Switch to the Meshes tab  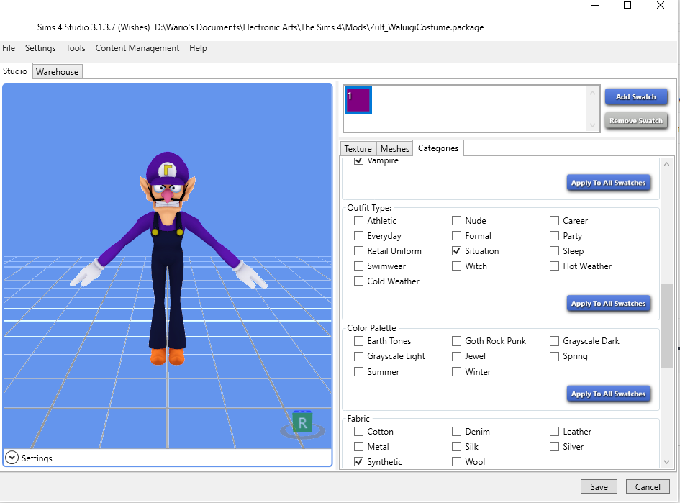[394, 149]
